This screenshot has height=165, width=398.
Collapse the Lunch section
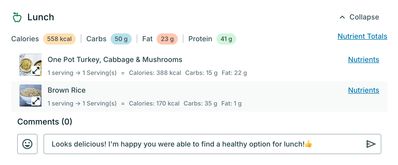tap(364, 17)
